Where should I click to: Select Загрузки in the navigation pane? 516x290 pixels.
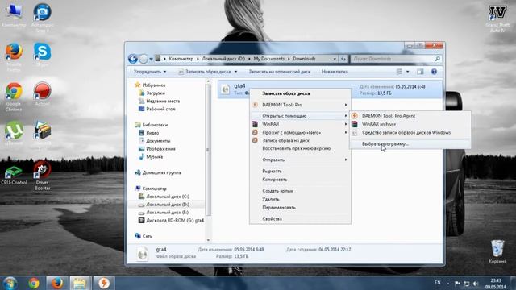tap(156, 93)
